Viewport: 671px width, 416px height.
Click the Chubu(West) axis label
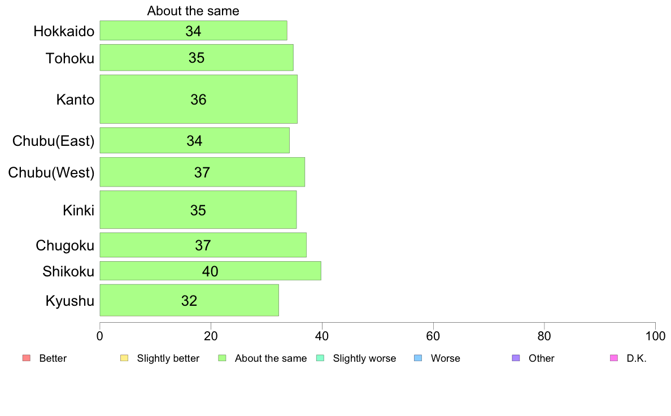click(x=51, y=172)
